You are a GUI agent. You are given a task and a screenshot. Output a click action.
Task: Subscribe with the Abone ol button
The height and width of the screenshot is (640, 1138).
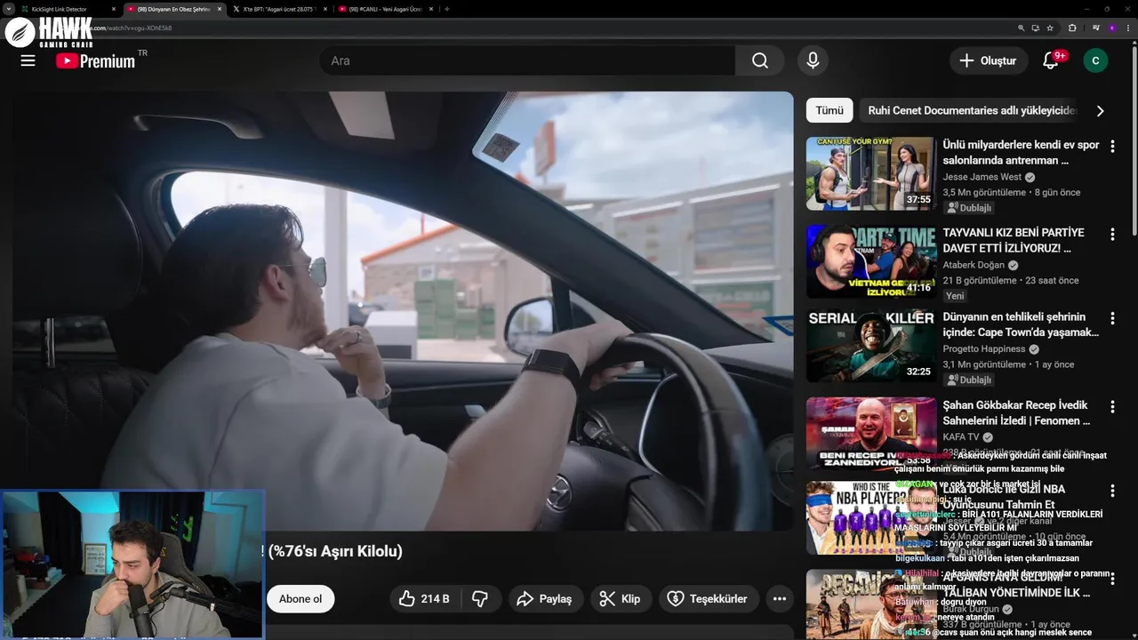pos(301,598)
